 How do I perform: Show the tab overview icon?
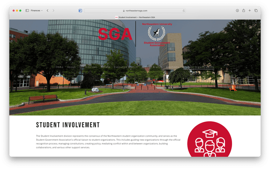256,11
